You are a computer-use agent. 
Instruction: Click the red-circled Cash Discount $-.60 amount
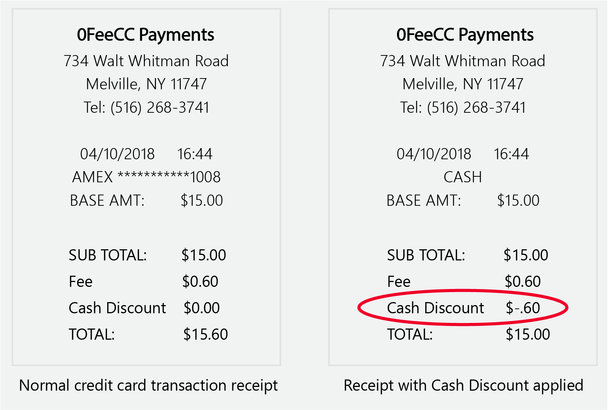(522, 308)
